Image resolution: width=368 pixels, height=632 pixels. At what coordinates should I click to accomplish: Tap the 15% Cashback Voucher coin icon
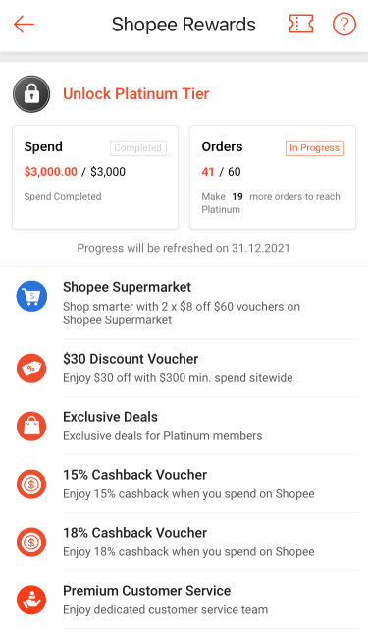point(31,485)
